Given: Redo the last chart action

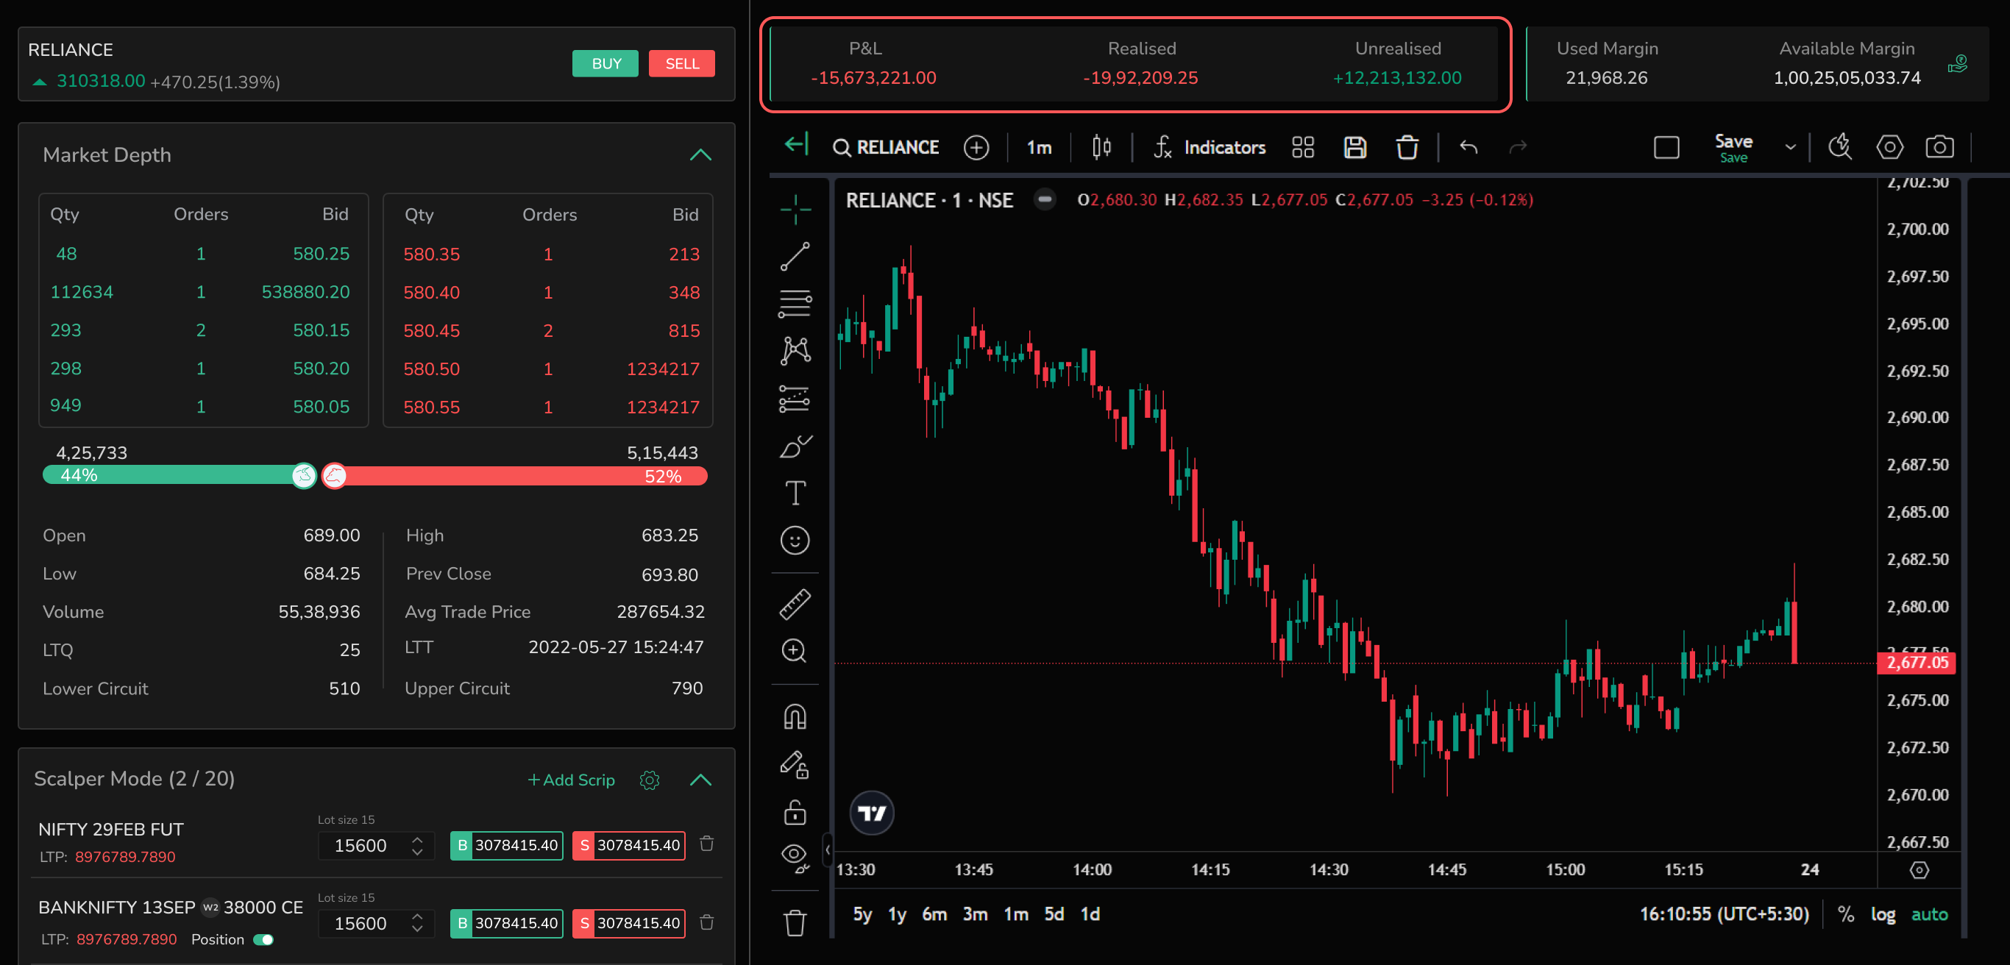Looking at the screenshot, I should click(x=1518, y=146).
